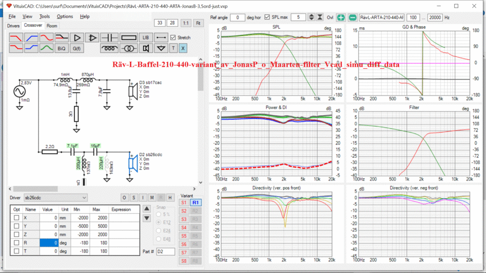486x273 pixels.
Task: Add a blue high-pass filter block
Action: tap(31, 38)
